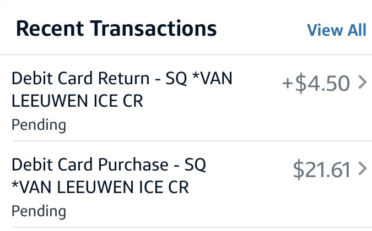Click the $21.61 purchase amount
372x231 pixels.
tap(321, 170)
